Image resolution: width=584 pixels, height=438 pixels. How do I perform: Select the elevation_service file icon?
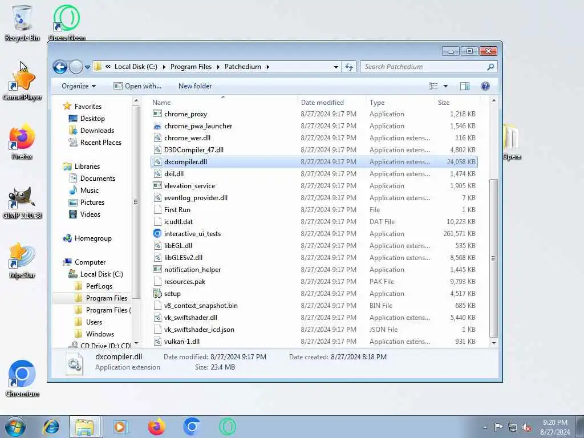[157, 185]
